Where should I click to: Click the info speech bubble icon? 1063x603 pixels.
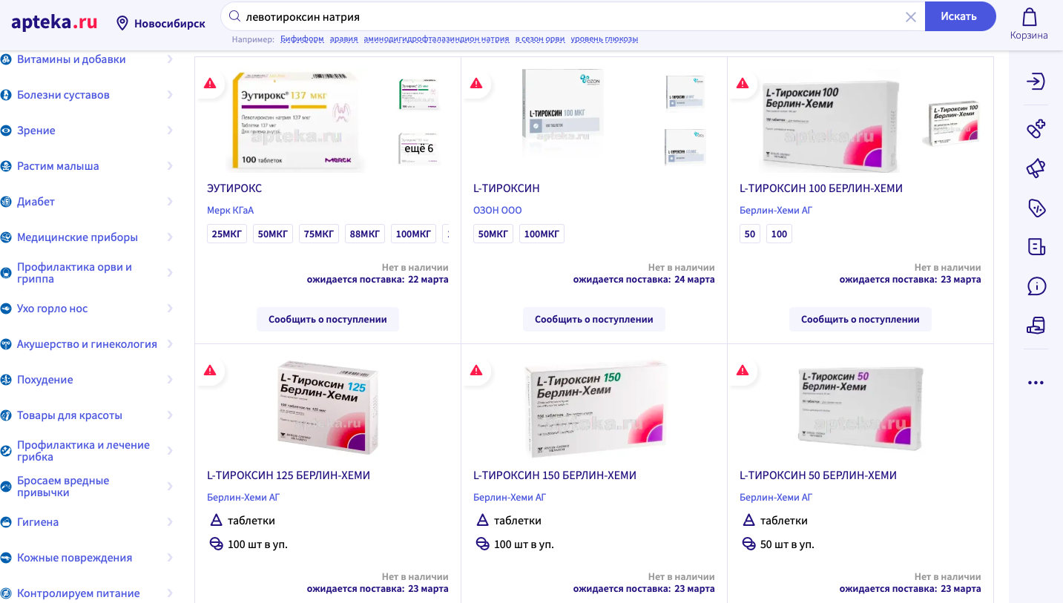pos(1036,286)
